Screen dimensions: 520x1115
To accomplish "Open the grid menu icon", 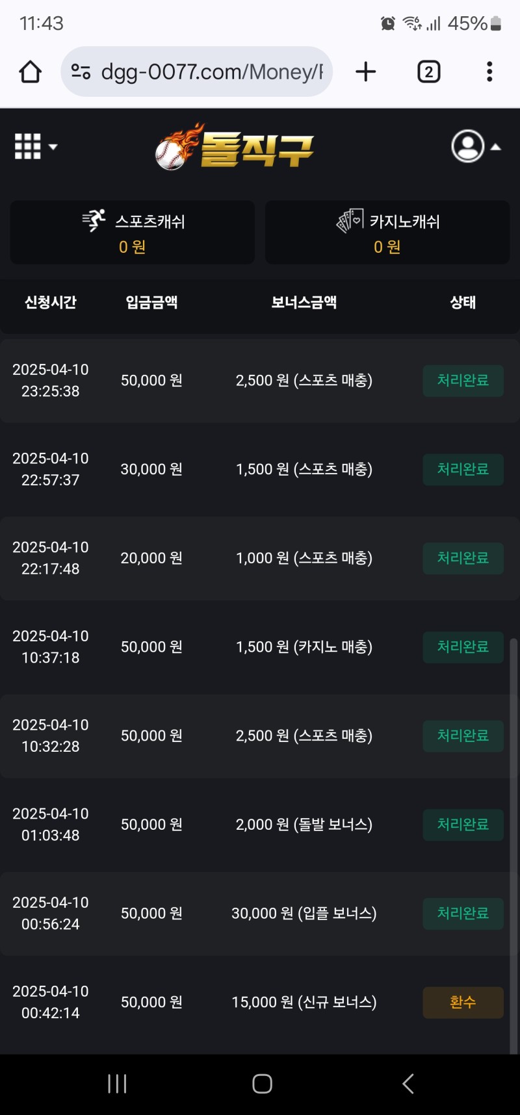I will point(27,146).
